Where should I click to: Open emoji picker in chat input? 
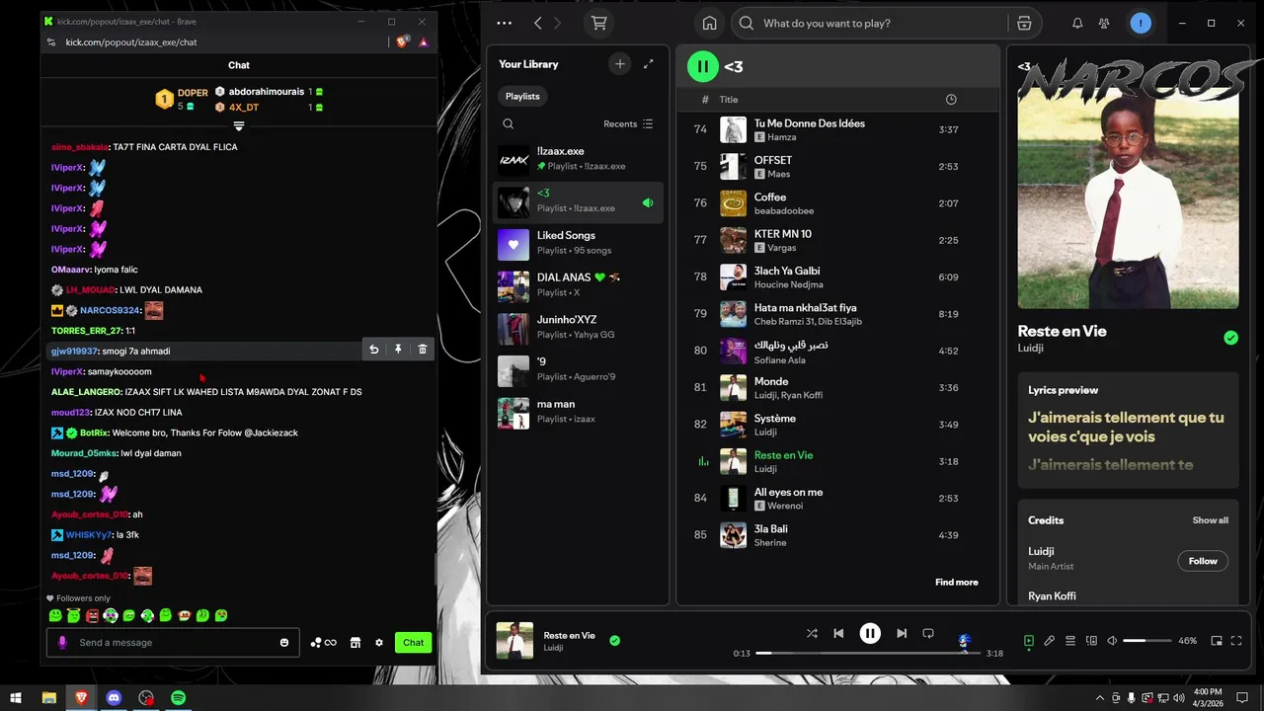coord(284,643)
